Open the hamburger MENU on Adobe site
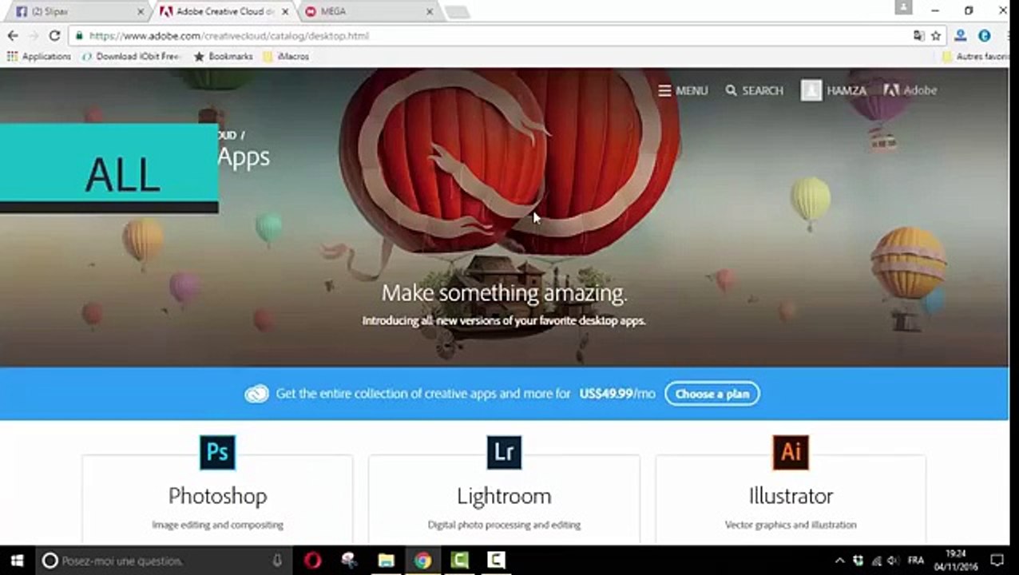 [683, 91]
